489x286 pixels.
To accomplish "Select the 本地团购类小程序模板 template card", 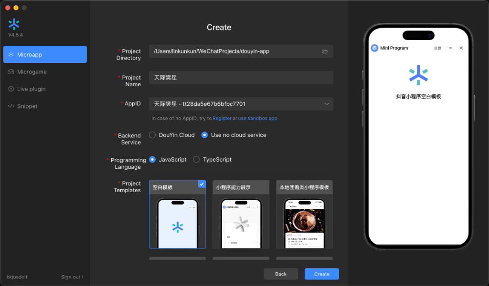I will [304, 214].
